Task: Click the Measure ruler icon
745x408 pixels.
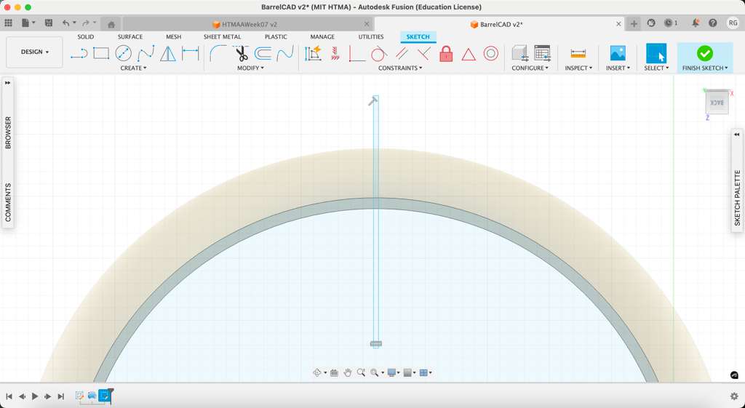Action: click(578, 54)
